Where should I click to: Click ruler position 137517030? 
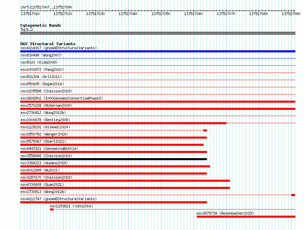click(x=95, y=14)
